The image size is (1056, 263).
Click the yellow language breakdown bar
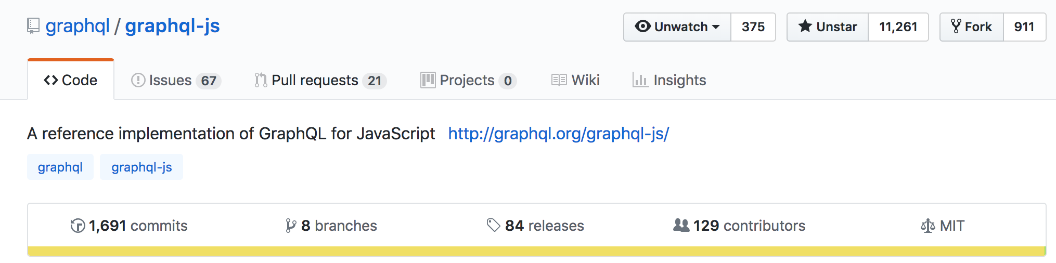pos(536,251)
